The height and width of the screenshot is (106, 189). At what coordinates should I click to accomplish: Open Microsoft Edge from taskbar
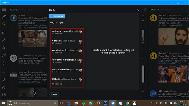click(69, 103)
